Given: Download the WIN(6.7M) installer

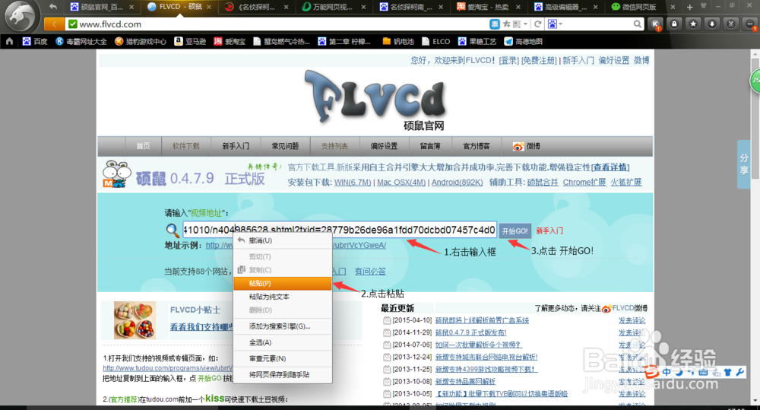Looking at the screenshot, I should [353, 183].
